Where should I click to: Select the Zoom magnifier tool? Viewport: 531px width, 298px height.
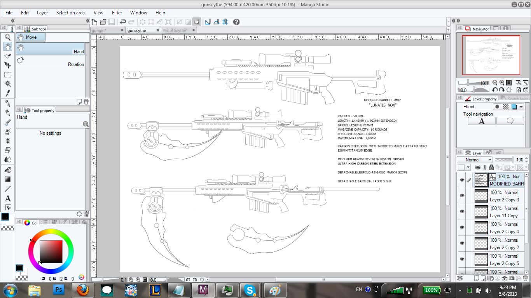[7, 37]
